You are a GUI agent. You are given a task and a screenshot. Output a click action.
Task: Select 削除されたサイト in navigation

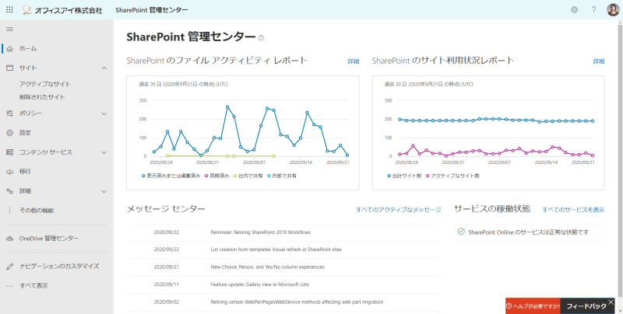(x=42, y=97)
